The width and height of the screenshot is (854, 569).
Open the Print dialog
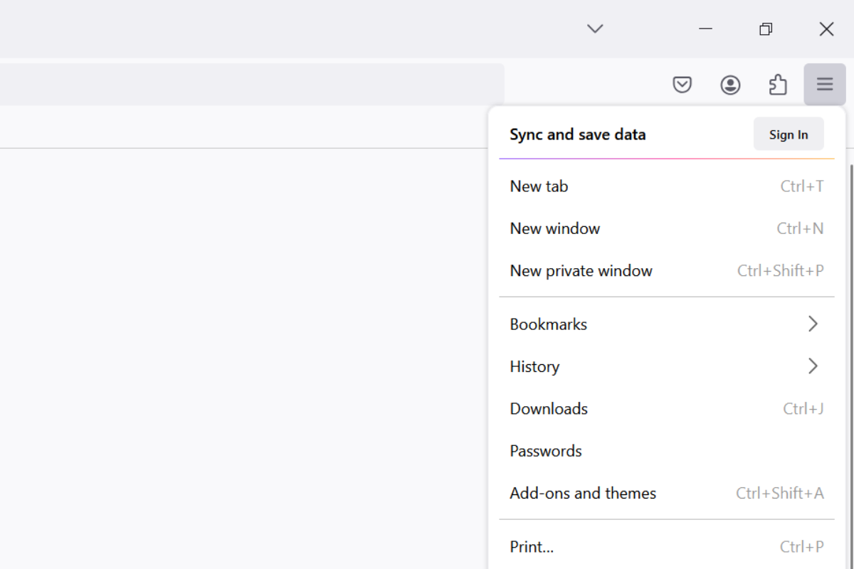tap(531, 546)
